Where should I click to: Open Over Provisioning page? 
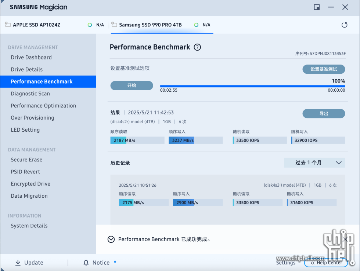32,118
